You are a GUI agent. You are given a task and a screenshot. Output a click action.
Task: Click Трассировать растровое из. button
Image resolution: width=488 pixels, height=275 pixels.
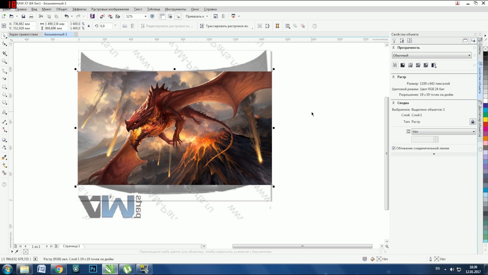[x=224, y=26]
